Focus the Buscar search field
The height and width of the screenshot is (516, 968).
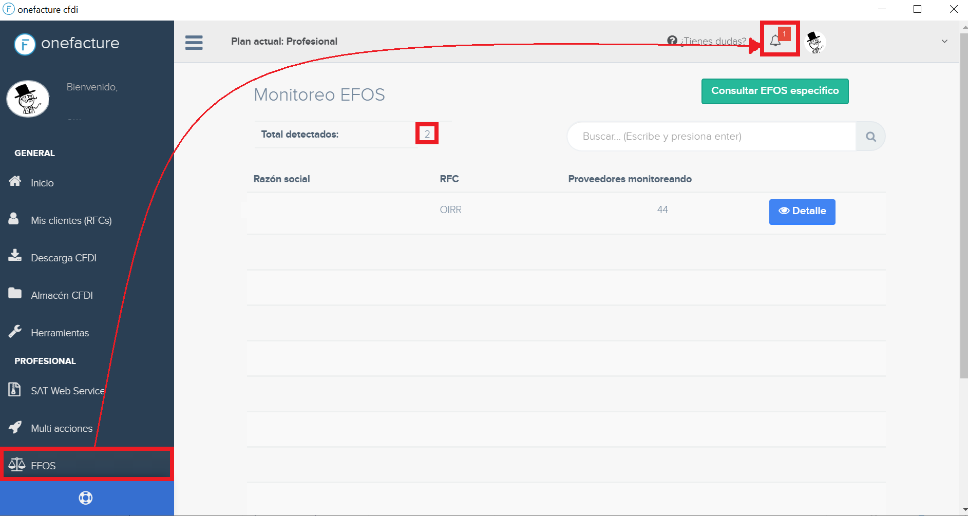(x=711, y=137)
